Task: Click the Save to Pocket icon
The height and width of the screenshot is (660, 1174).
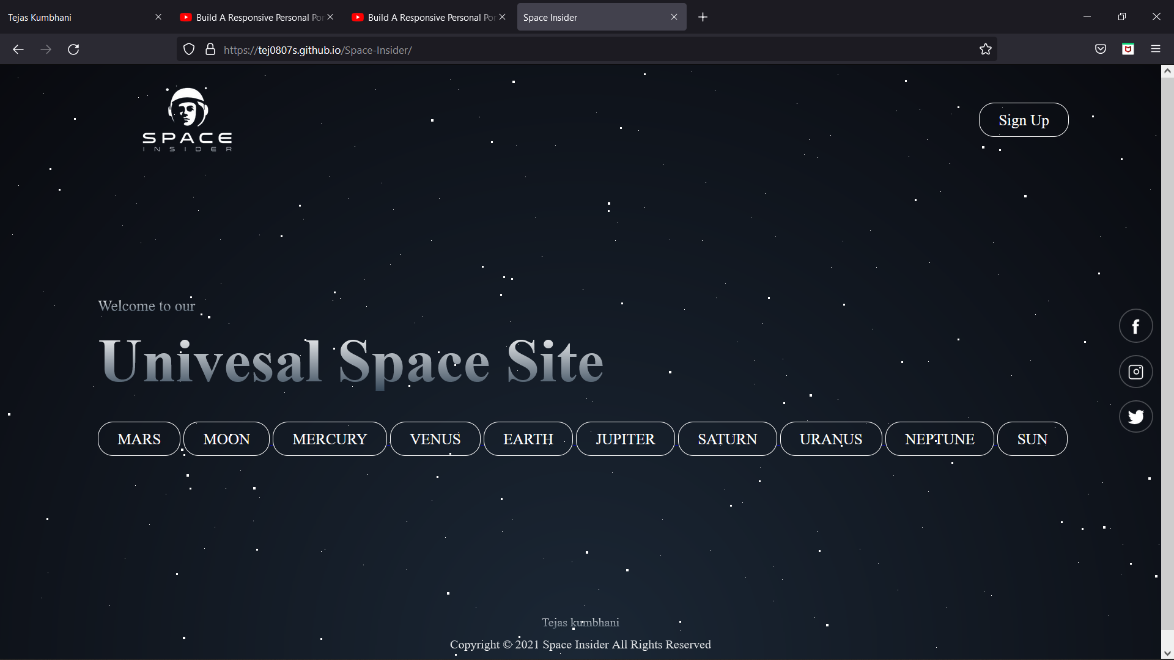Action: coord(1100,50)
